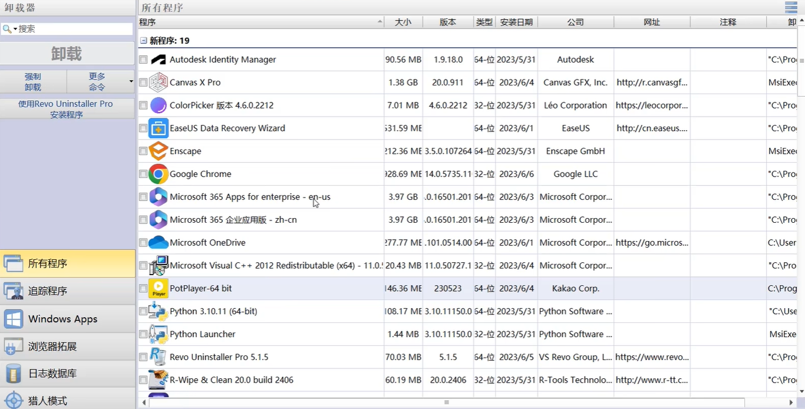The height and width of the screenshot is (409, 805).
Task: Click the Microsoft 365 zh-cn icon
Action: tap(159, 220)
